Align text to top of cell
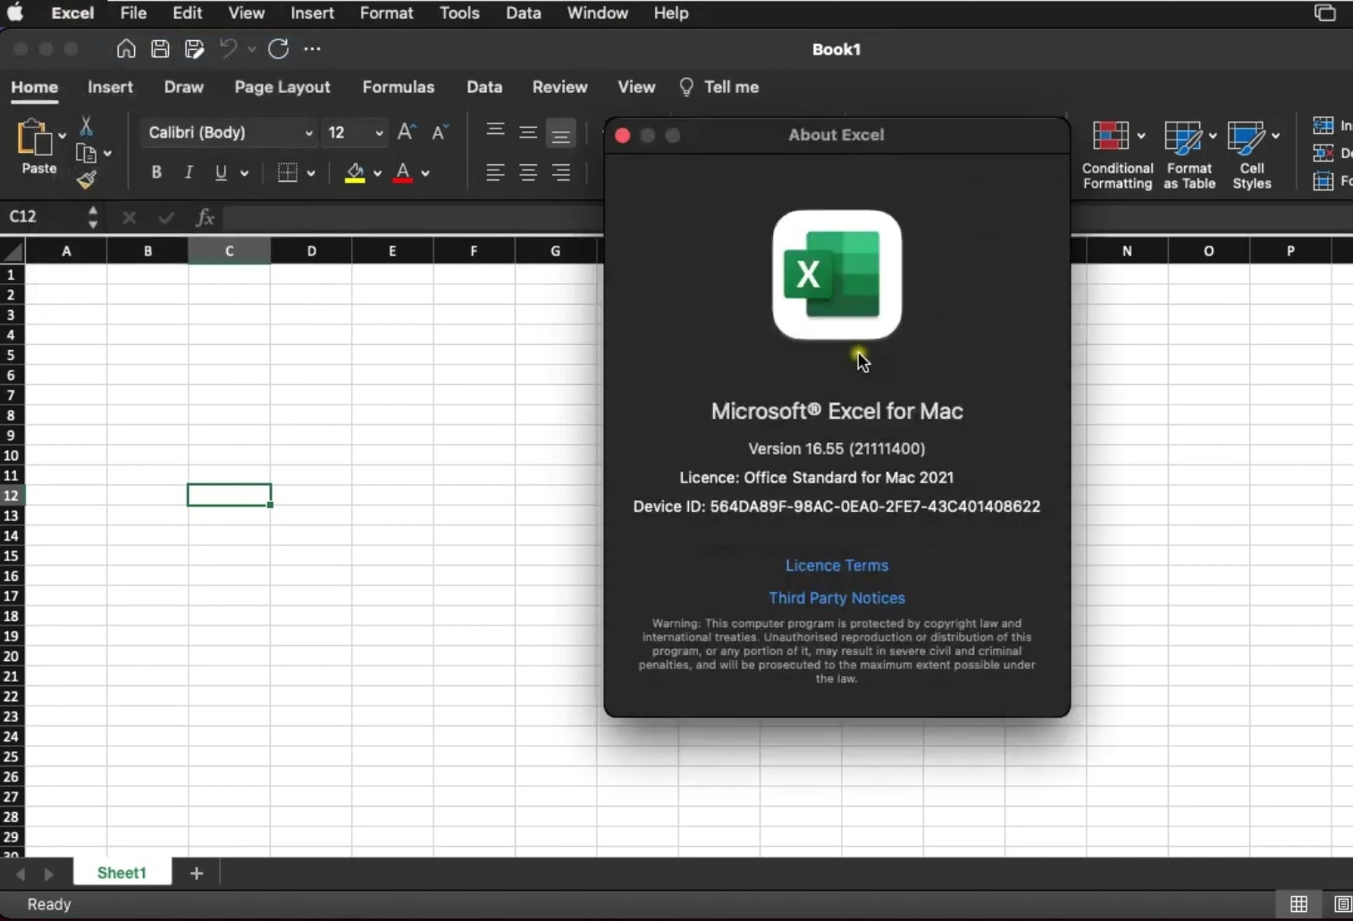Viewport: 1353px width, 921px height. (495, 132)
